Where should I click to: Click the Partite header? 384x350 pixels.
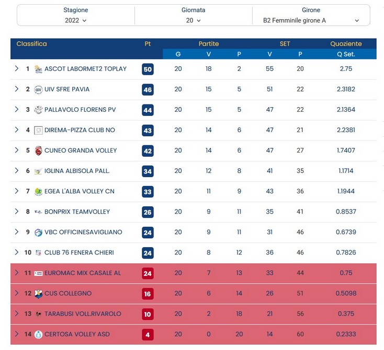tap(209, 44)
